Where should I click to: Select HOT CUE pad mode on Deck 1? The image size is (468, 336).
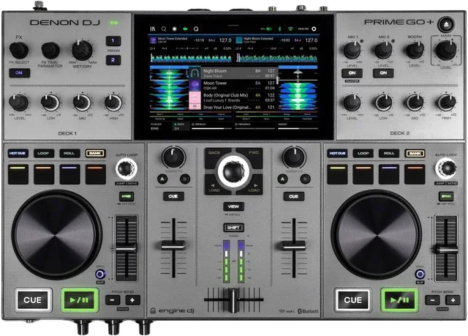coord(18,153)
